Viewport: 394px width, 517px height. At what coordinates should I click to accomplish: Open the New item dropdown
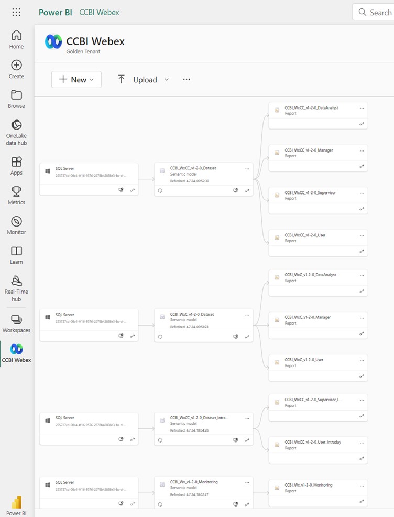pyautogui.click(x=76, y=80)
